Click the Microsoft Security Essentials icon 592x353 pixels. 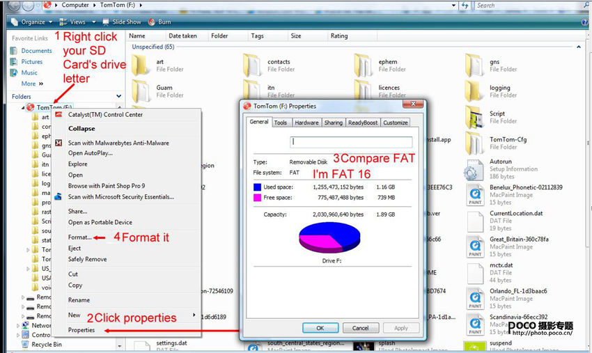pos(58,197)
